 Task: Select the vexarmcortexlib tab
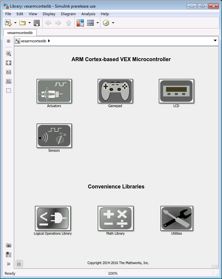[20, 33]
